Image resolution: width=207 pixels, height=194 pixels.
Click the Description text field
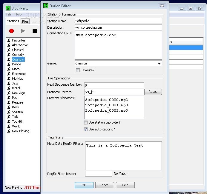(x=118, y=27)
